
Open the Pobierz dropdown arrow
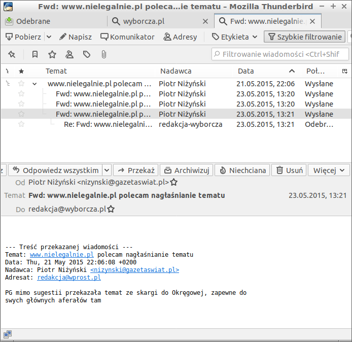[x=49, y=37]
